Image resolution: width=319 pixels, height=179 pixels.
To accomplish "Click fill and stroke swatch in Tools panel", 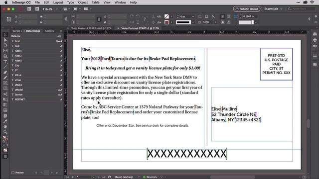I will point(5,139).
